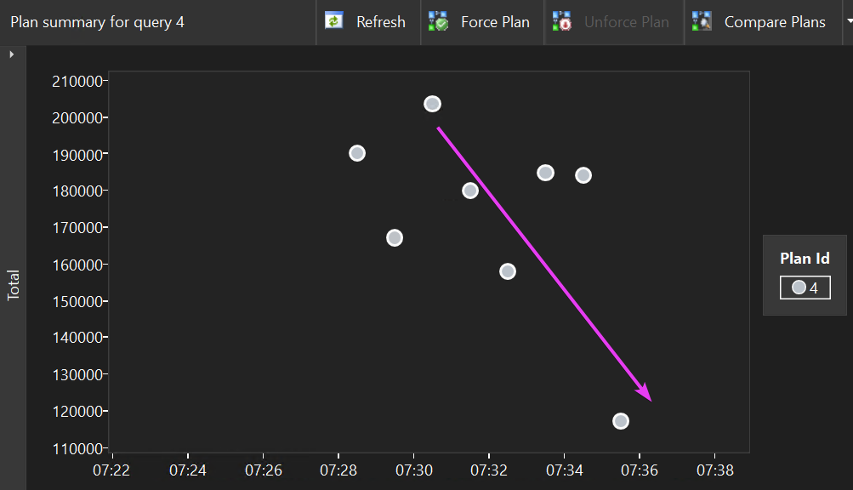Expand the collapsed left side panel

[11, 53]
